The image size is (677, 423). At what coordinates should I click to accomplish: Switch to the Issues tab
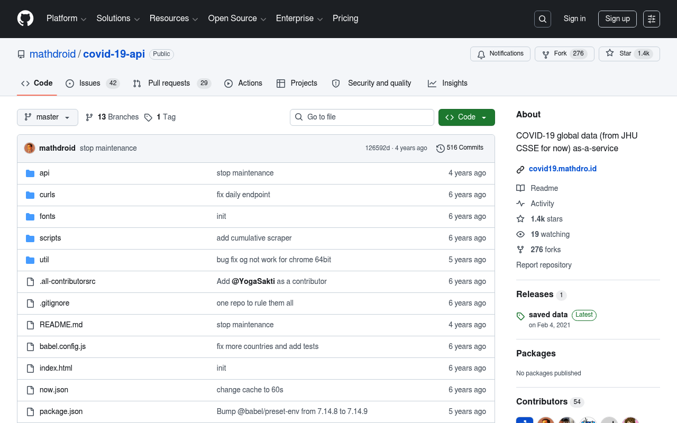coord(93,84)
